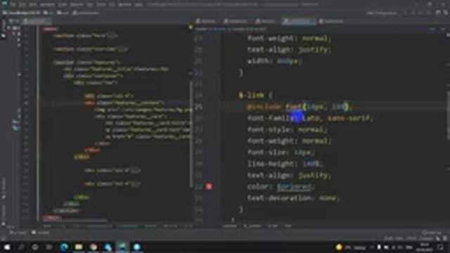Viewport: 450px width, 253px height.
Task: Open the View menu
Action: click(33, 5)
